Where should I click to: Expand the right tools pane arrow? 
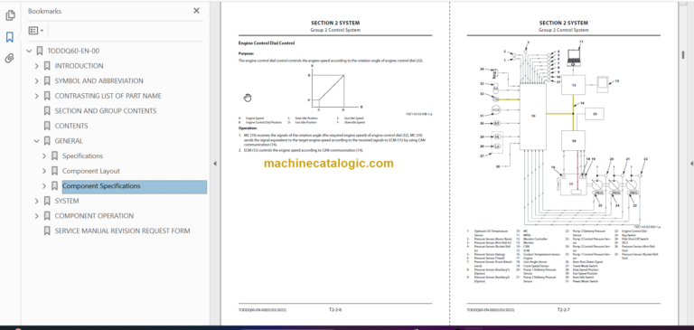691,164
